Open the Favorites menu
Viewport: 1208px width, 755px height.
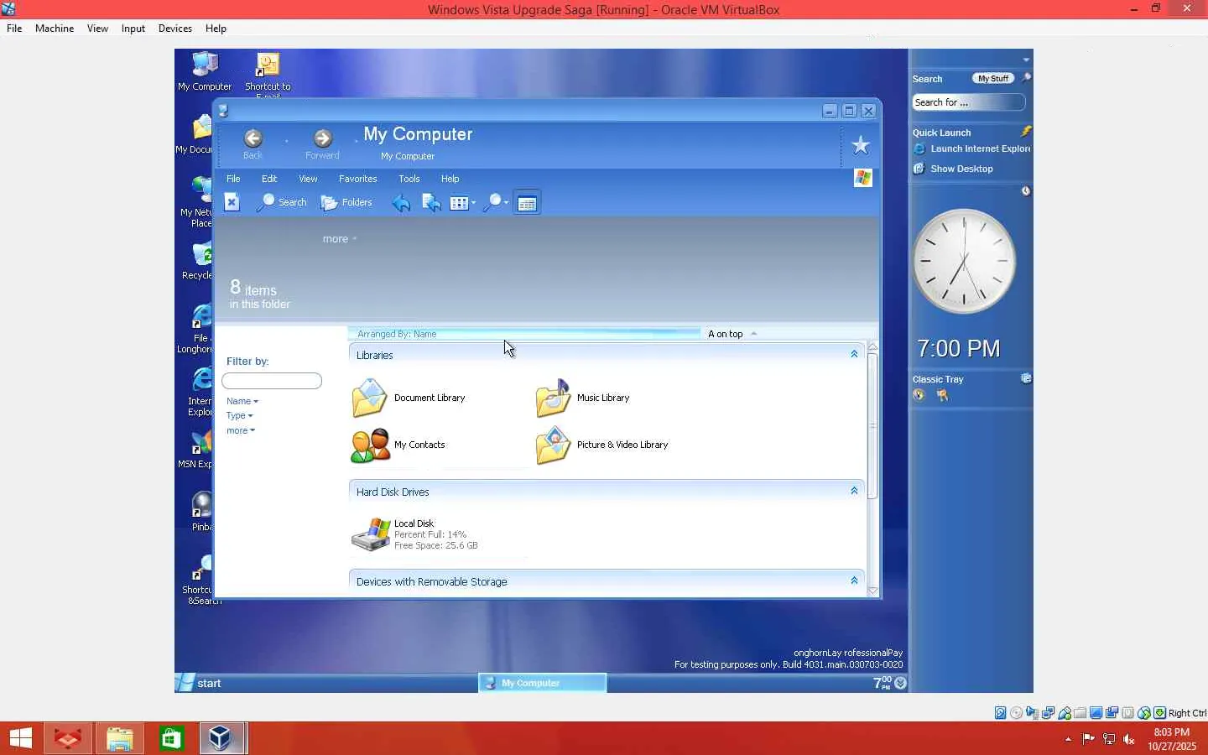click(358, 179)
